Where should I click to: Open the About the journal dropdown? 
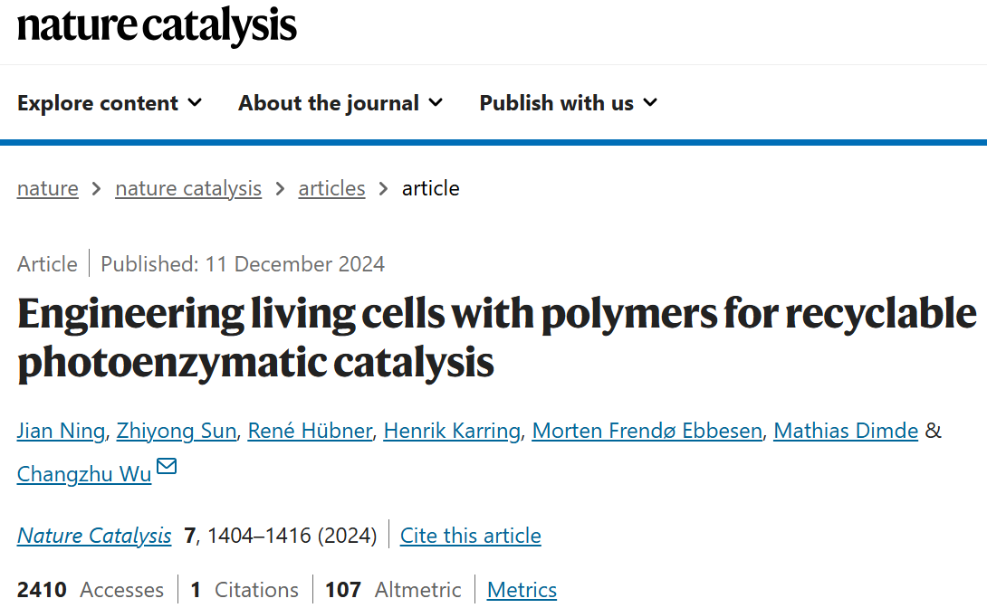coord(340,103)
